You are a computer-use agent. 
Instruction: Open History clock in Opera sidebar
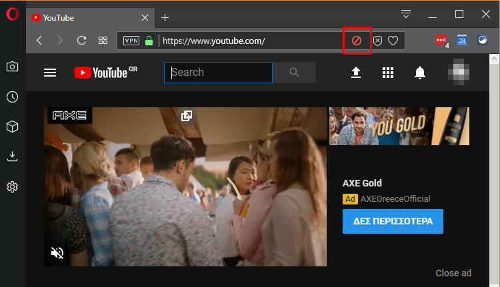click(13, 97)
